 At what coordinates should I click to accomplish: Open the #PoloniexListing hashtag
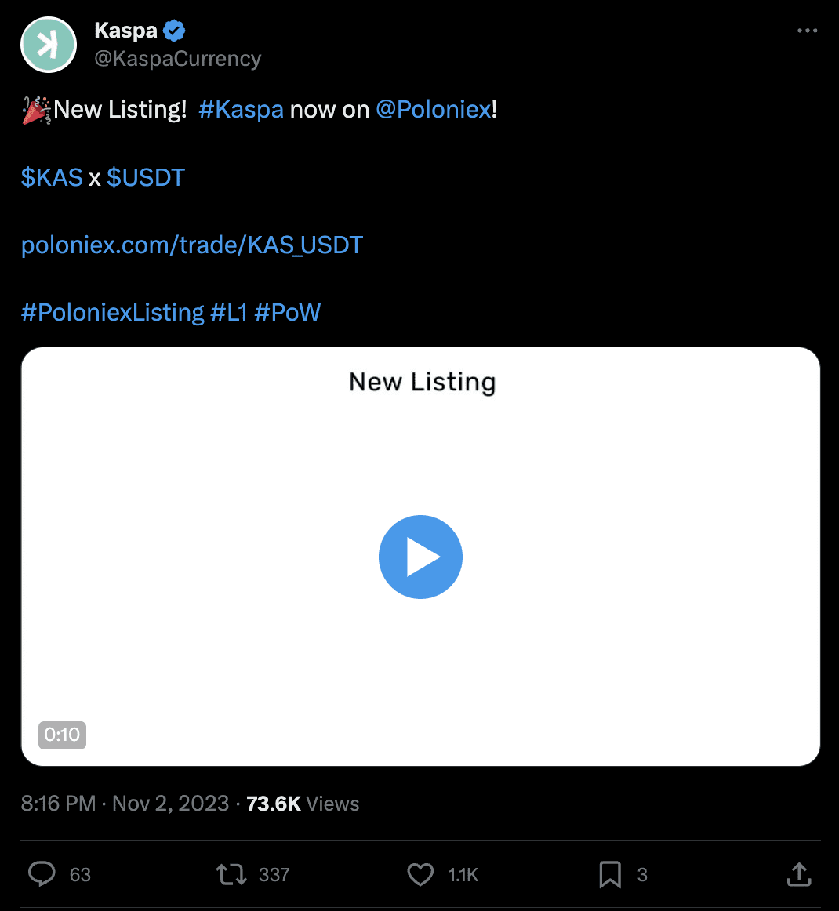click(113, 313)
